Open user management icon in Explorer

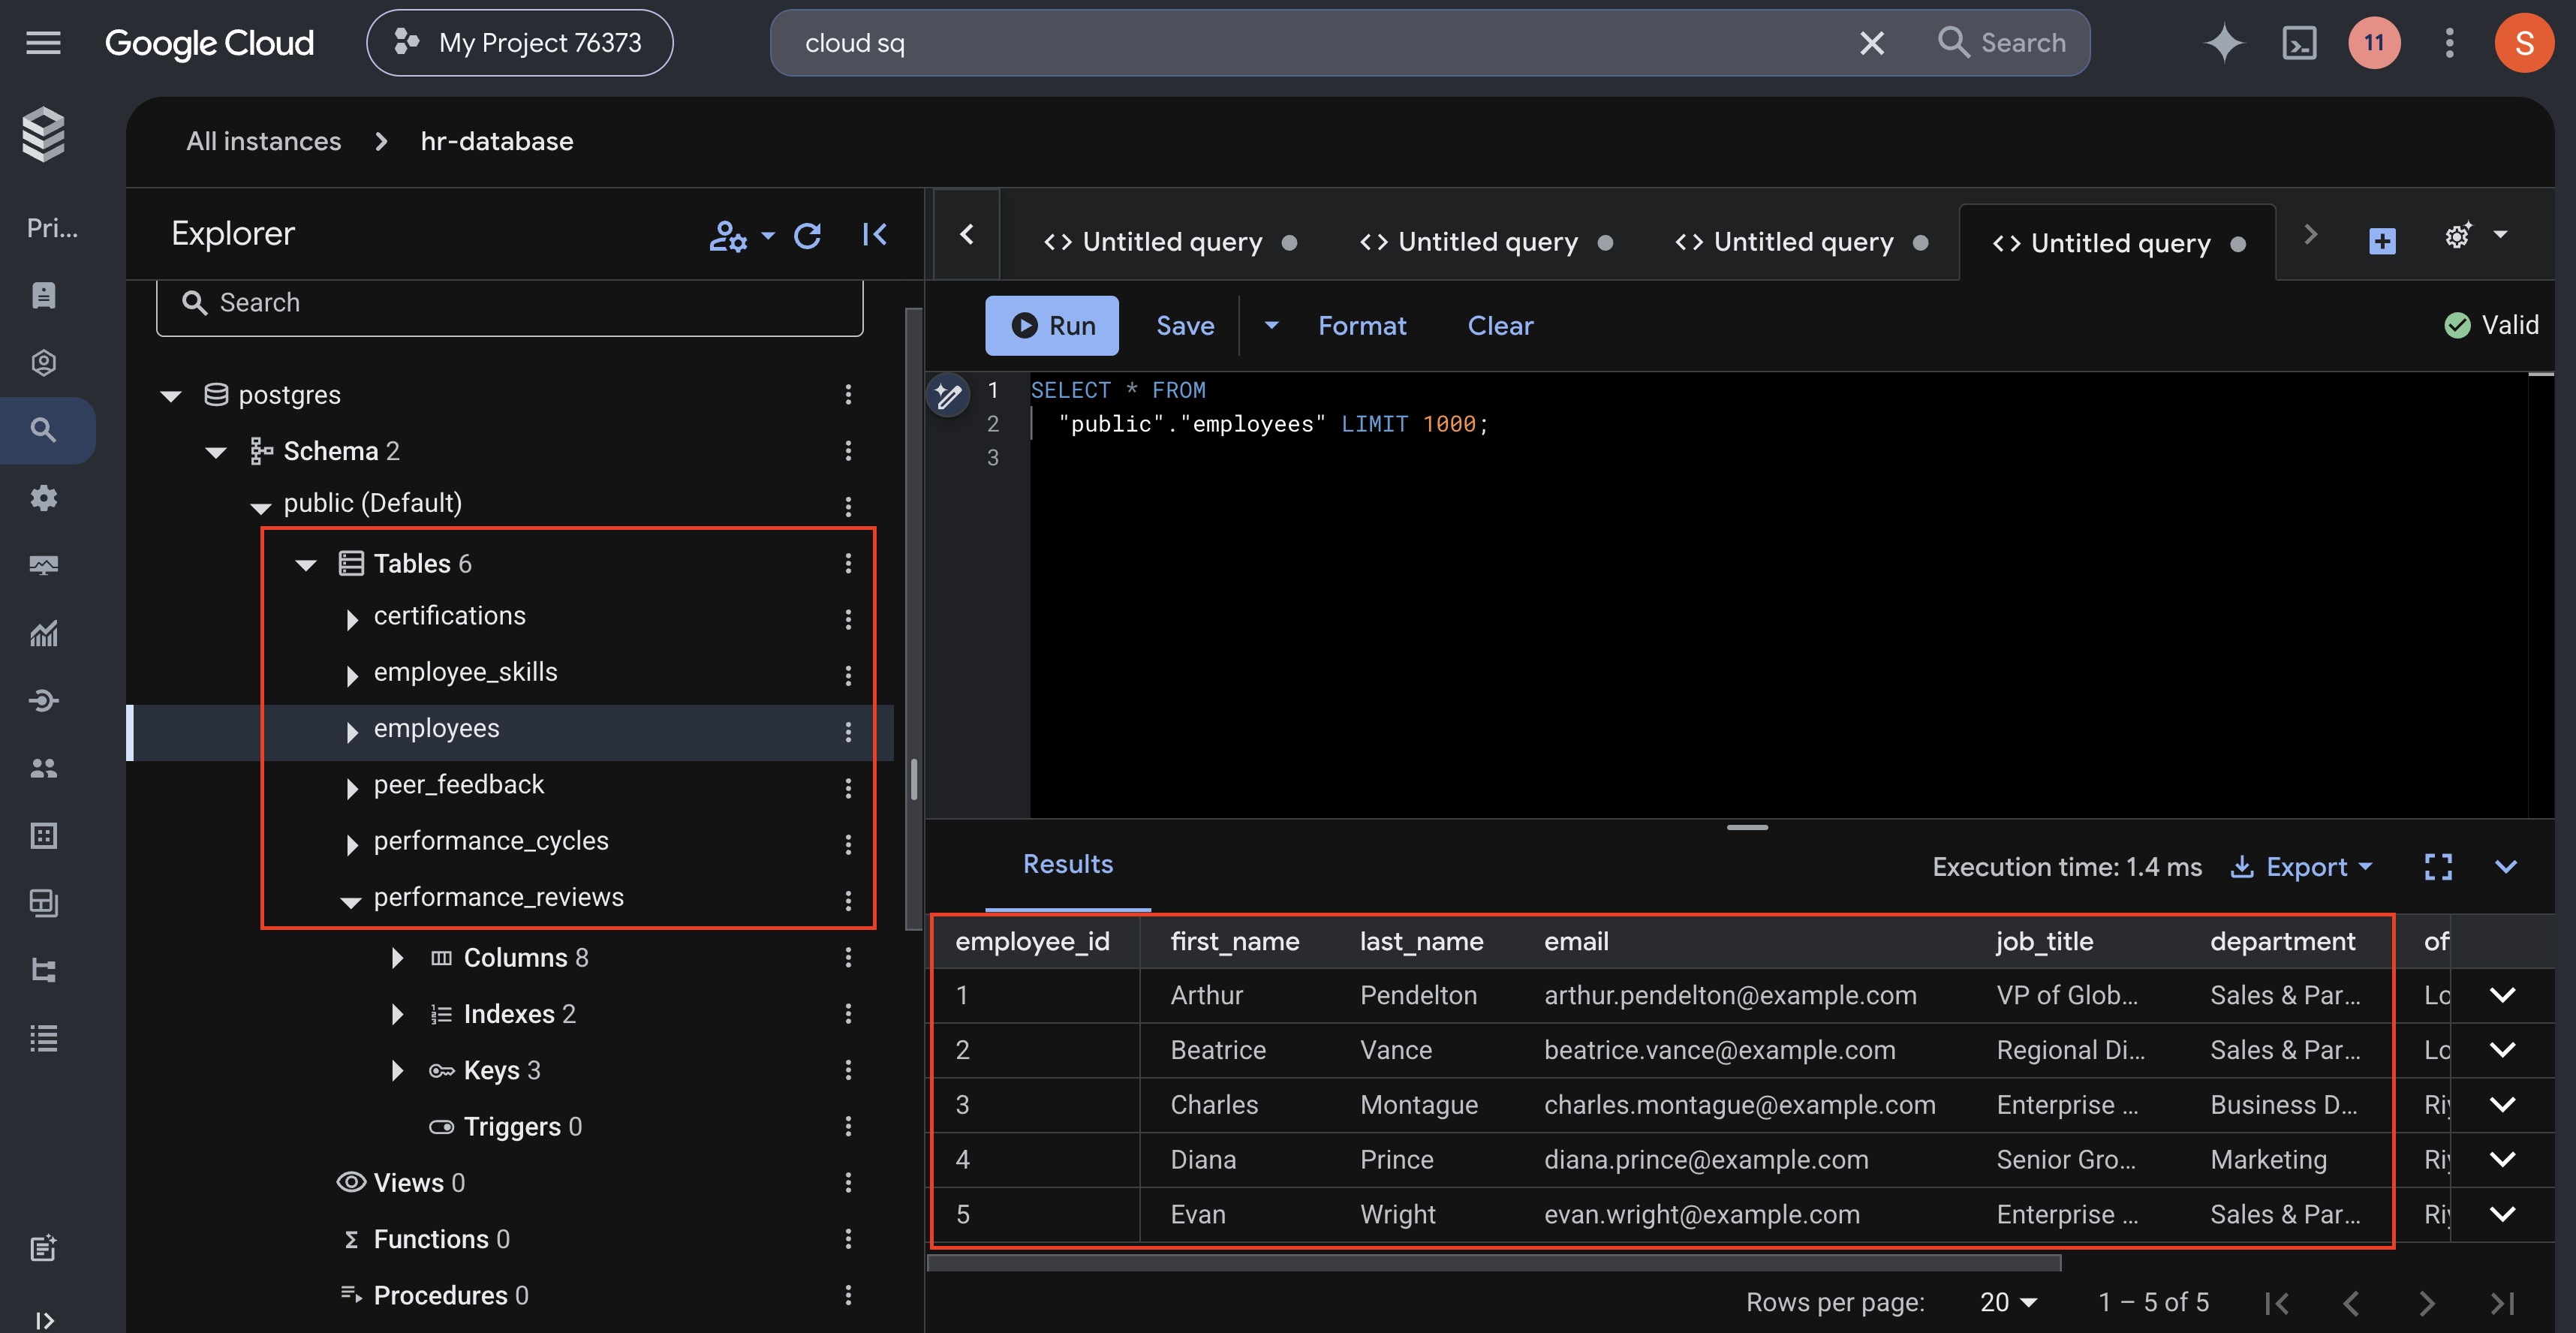[728, 236]
